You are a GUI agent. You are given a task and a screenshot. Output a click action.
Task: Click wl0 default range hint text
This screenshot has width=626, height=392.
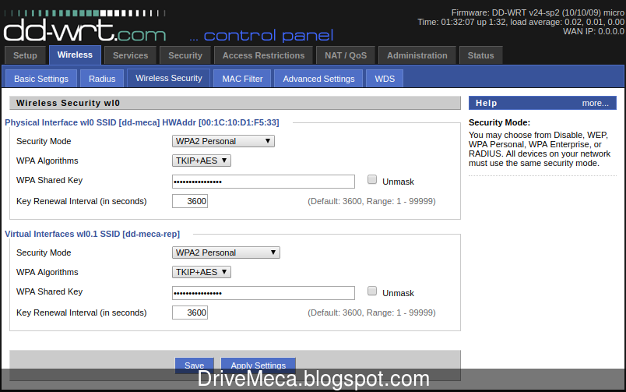[371, 201]
